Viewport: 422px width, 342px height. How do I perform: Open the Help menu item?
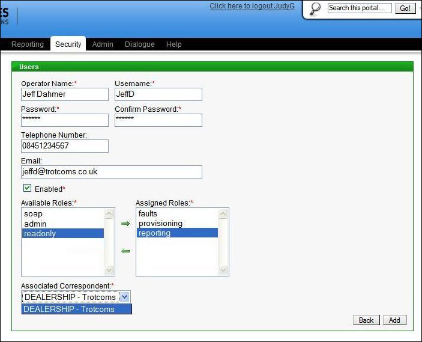[x=173, y=44]
